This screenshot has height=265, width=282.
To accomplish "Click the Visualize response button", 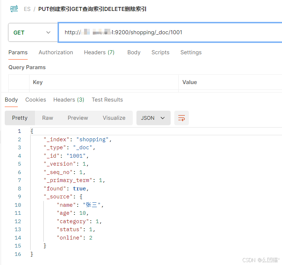I will tap(114, 118).
